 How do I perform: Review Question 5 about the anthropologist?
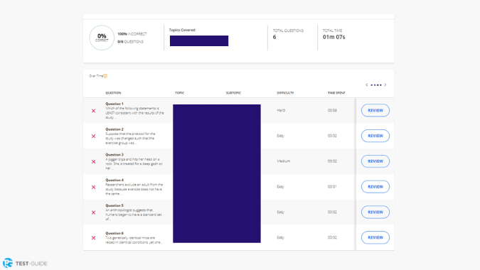[375, 212]
